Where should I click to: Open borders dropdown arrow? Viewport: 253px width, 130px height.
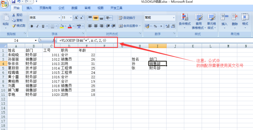click(56, 26)
